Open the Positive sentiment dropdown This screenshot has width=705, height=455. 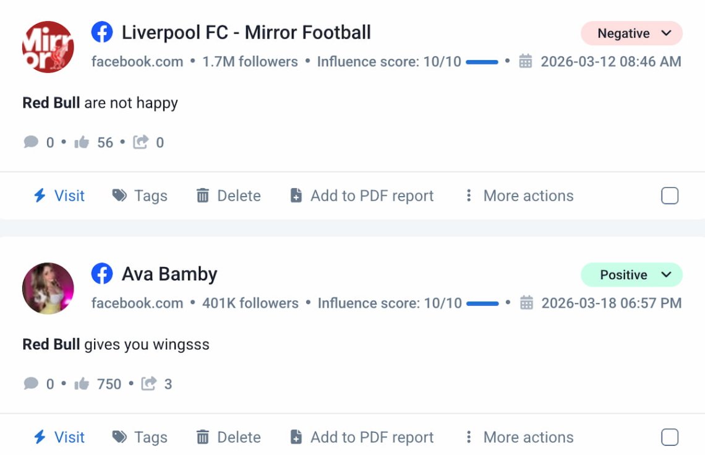(x=631, y=275)
